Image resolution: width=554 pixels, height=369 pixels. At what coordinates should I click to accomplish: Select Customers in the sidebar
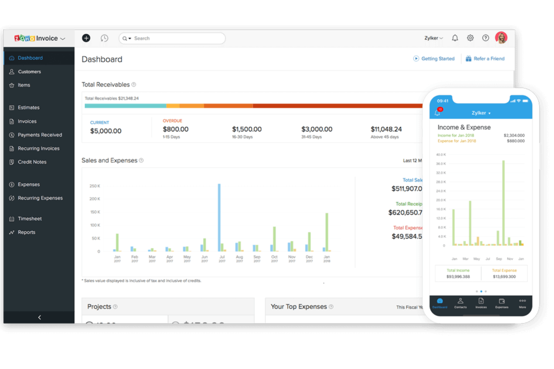[29, 71]
